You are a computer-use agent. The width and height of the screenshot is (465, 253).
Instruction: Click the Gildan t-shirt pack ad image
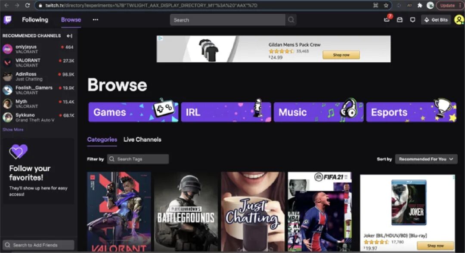click(209, 50)
